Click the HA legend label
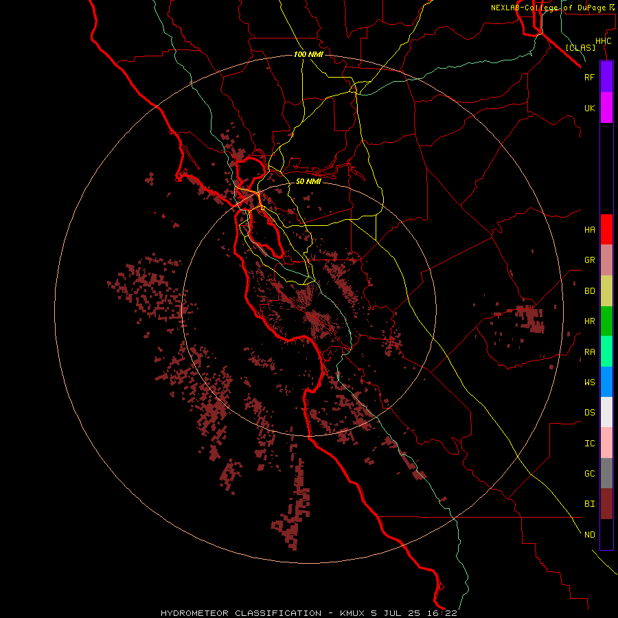618x618 pixels. pos(589,229)
